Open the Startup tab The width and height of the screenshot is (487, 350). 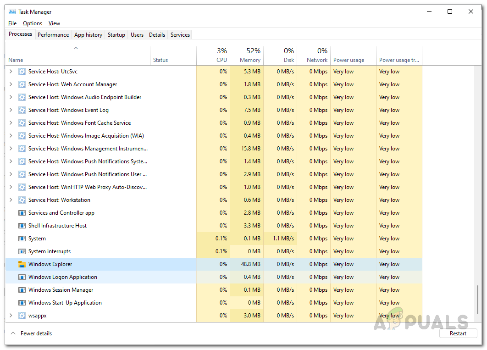click(x=116, y=35)
